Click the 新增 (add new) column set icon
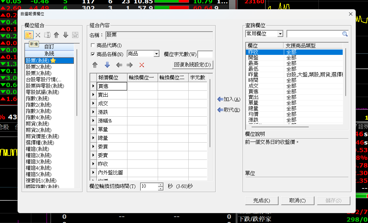This screenshot has width=368, height=223. (29, 35)
